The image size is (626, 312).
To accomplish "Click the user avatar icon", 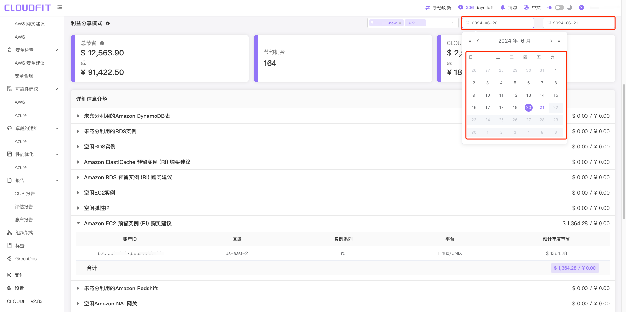I will click(581, 8).
